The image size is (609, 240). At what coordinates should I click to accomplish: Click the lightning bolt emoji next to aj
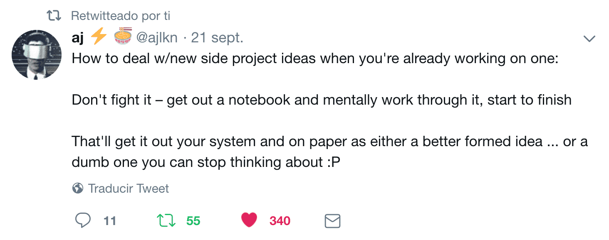99,37
